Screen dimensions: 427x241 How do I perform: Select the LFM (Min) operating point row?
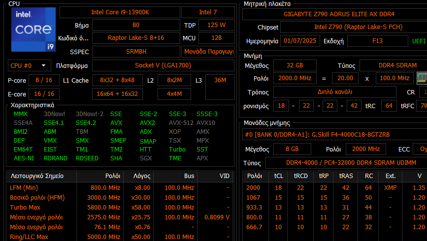118,188
